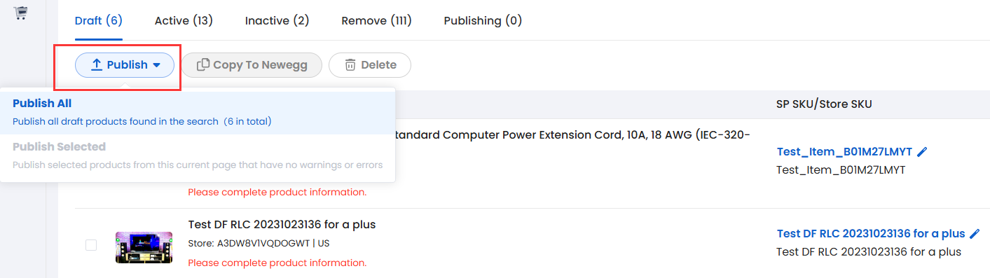
Task: Open Test DF RLC 20231023136 SKU link
Action: pos(871,233)
